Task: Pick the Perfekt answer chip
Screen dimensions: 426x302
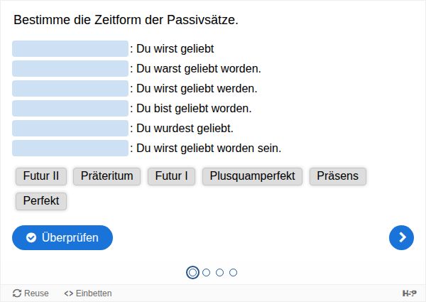Action: point(41,201)
